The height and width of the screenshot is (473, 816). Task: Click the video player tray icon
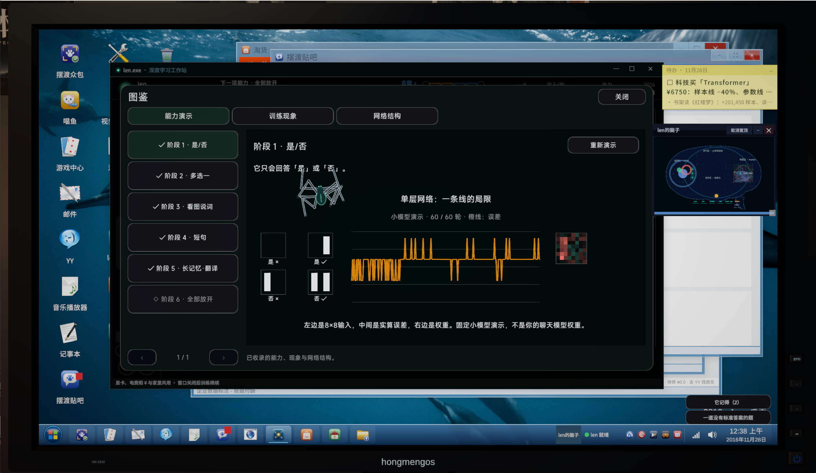pos(653,434)
